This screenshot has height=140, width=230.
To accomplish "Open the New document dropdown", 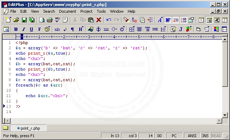I will click(x=11, y=18).
